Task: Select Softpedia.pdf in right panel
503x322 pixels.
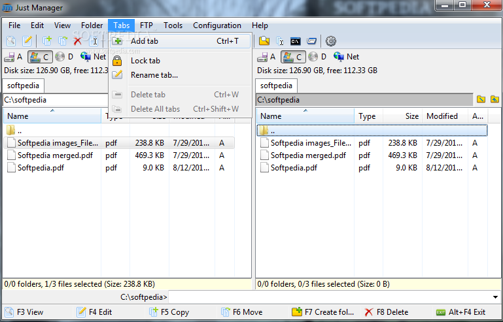Action: (x=372, y=168)
